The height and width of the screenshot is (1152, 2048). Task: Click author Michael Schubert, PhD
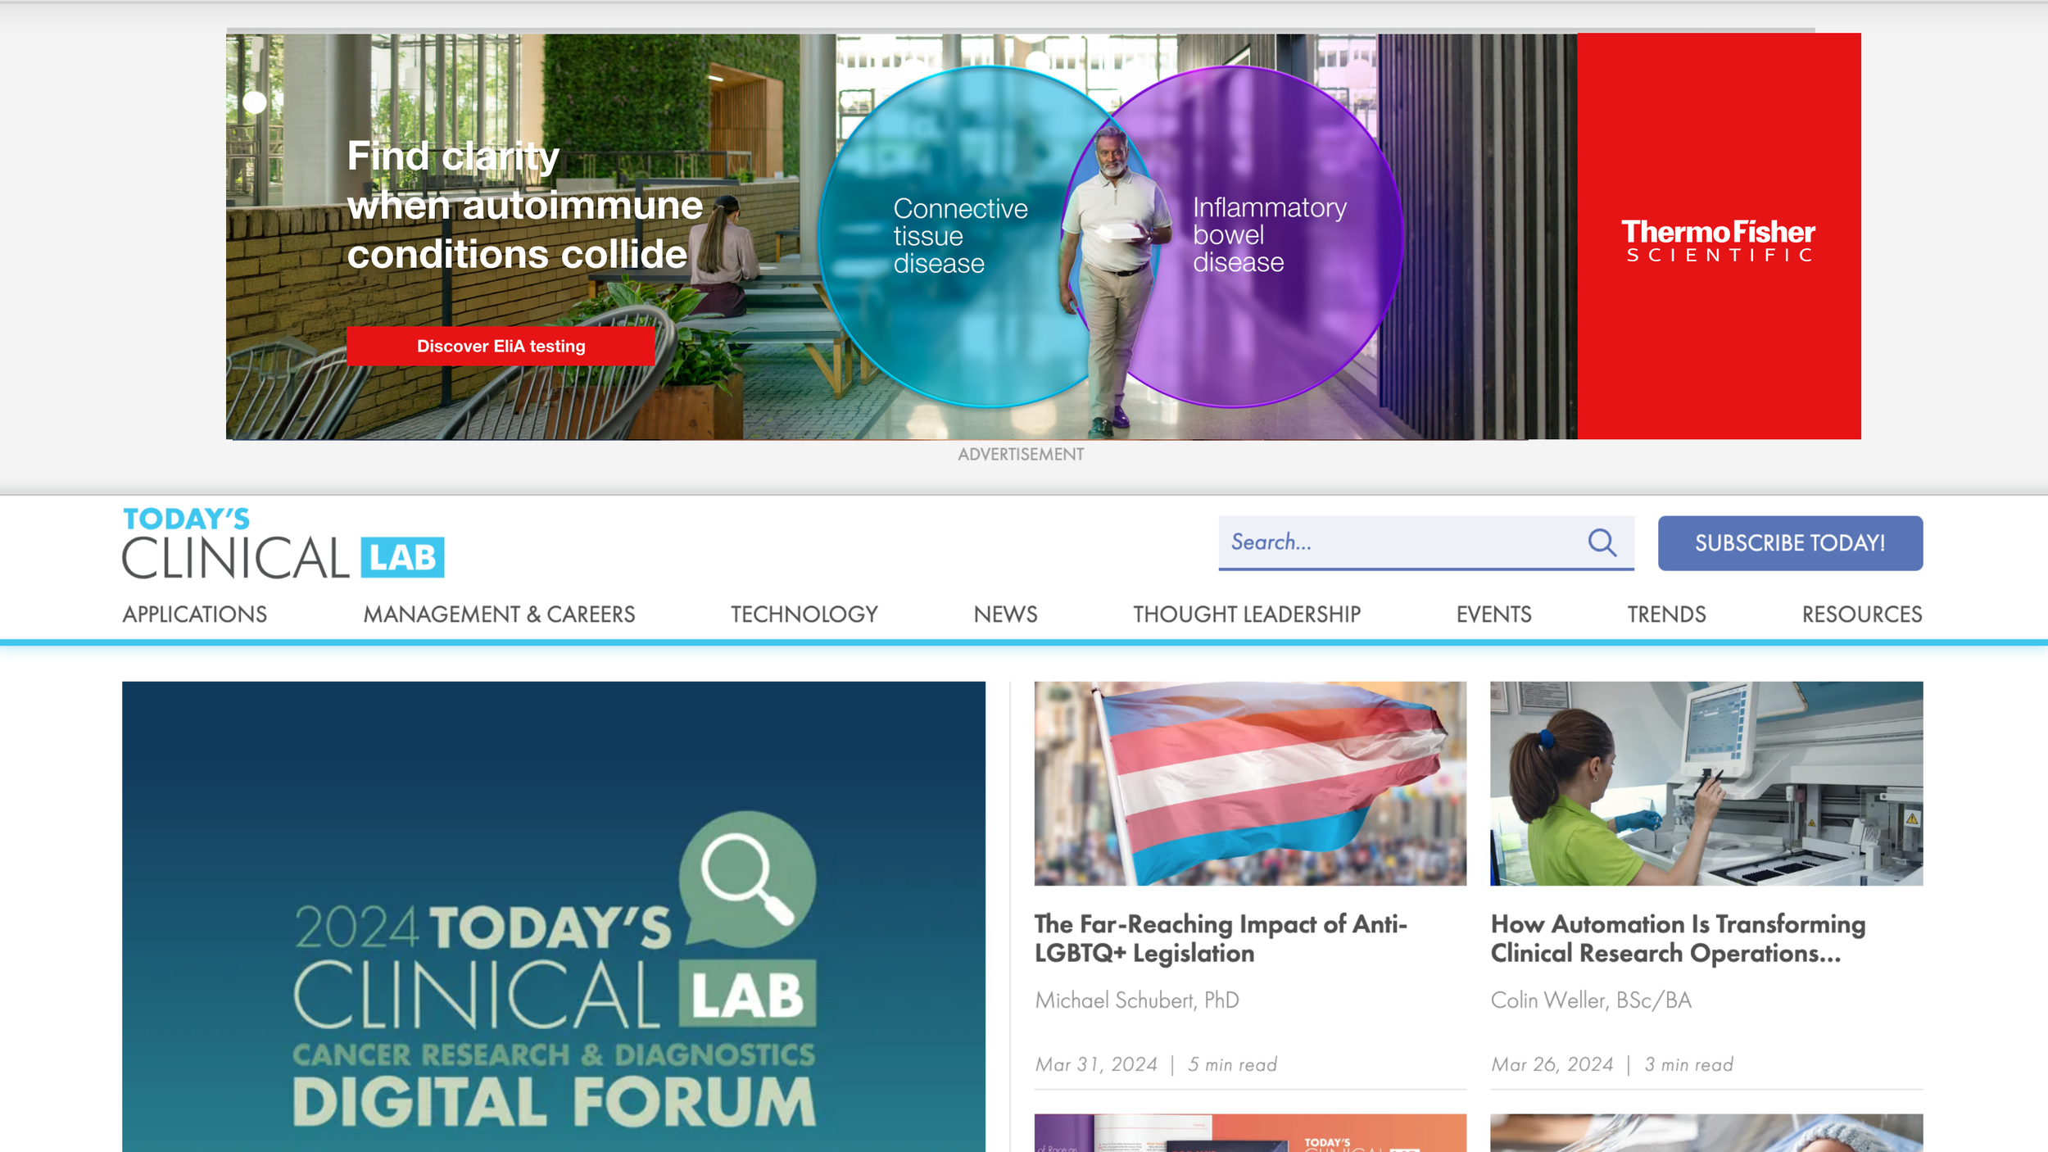coord(1136,1000)
